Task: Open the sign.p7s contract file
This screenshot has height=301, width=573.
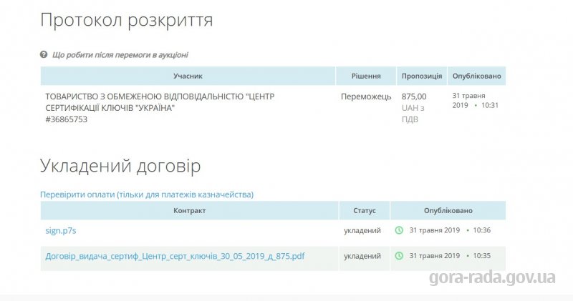Action: pyautogui.click(x=61, y=231)
